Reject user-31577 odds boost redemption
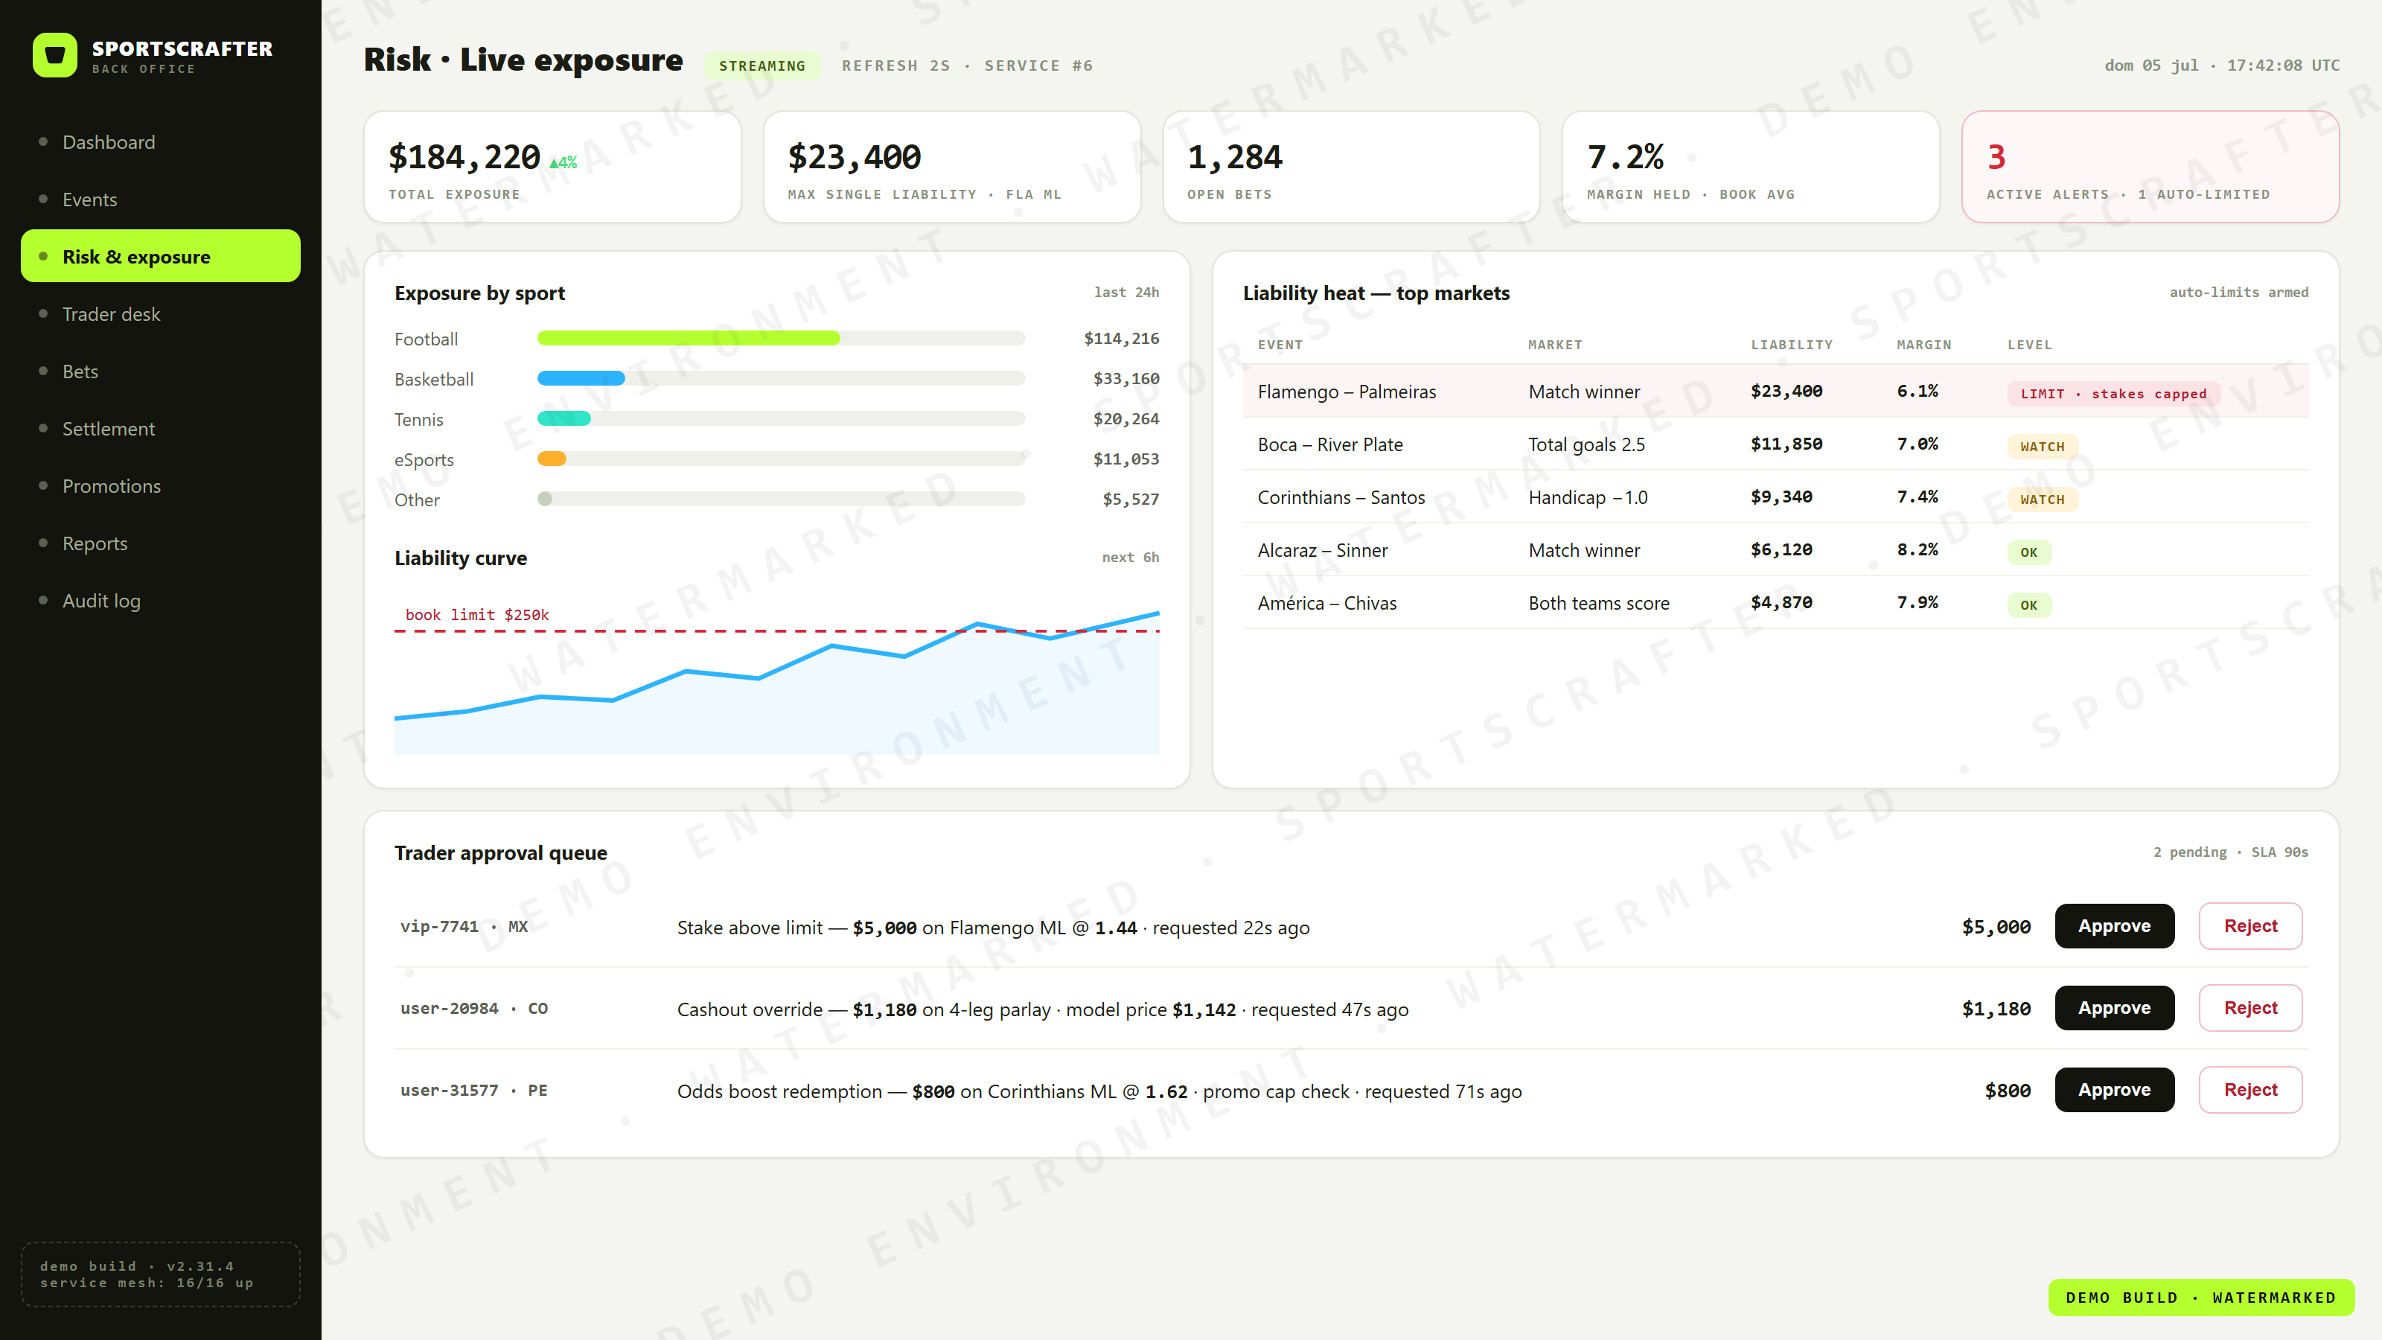This screenshot has width=2382, height=1340. [2250, 1089]
